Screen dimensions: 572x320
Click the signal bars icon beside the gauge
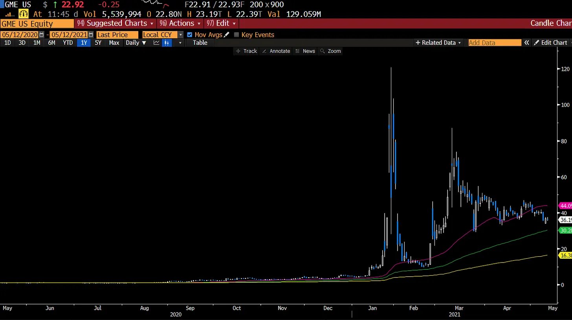(x=10, y=14)
